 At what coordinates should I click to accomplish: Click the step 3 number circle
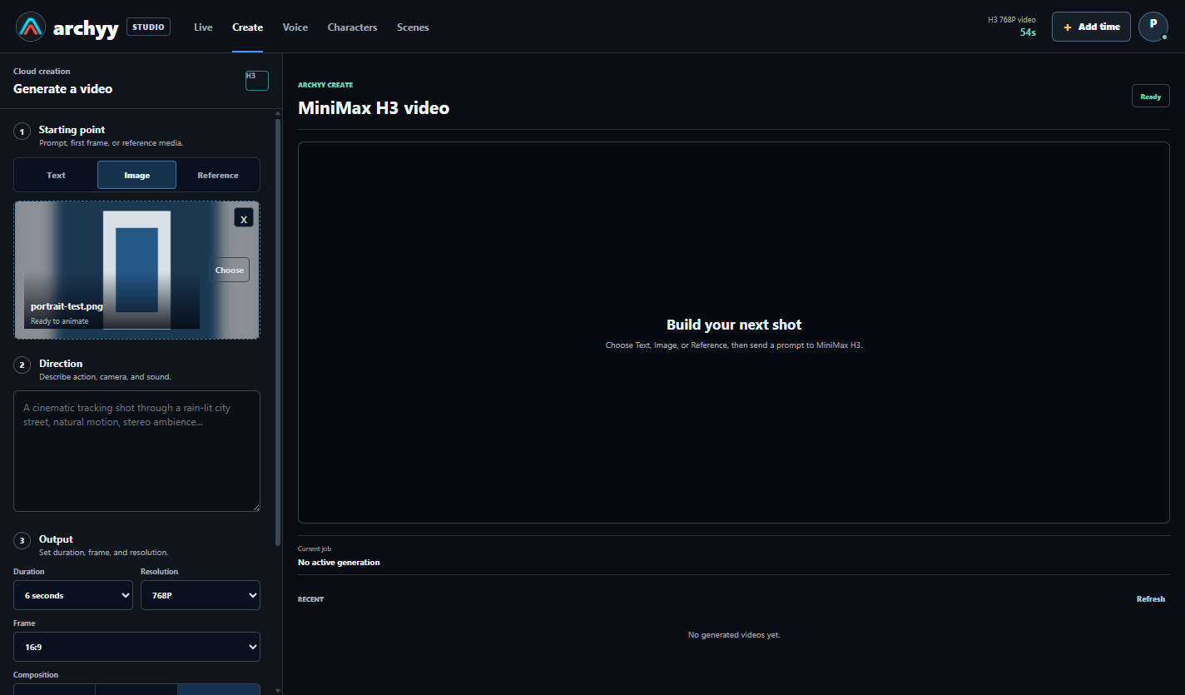[22, 541]
